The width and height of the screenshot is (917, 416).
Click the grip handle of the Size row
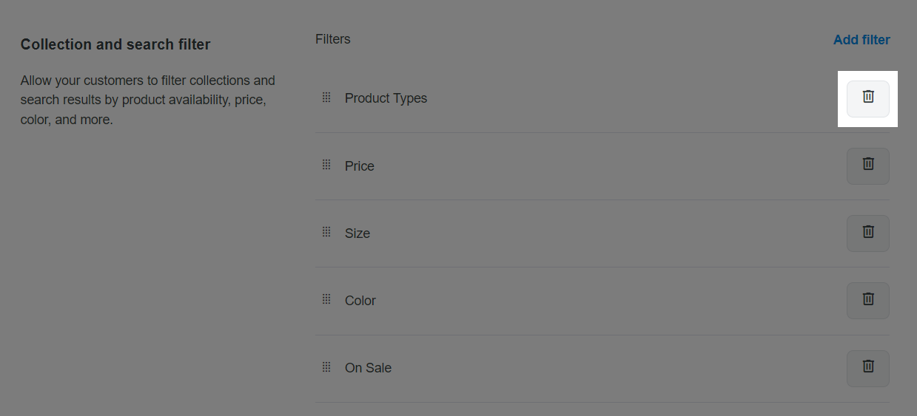pyautogui.click(x=326, y=232)
